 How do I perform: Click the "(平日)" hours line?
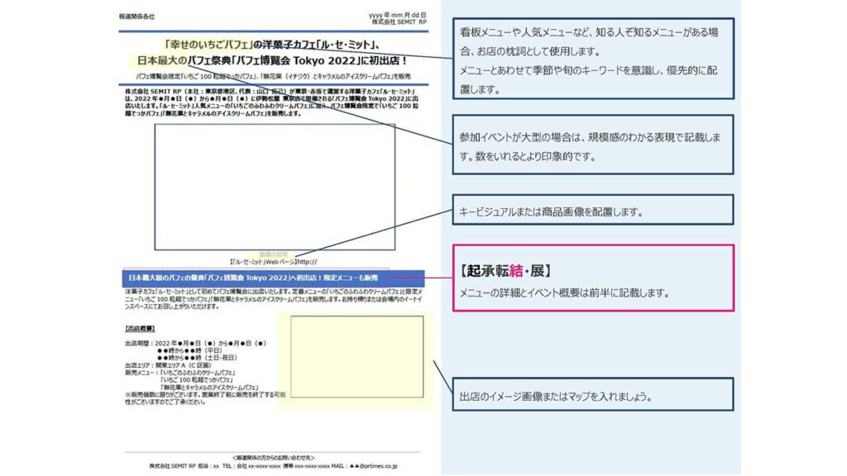189,350
